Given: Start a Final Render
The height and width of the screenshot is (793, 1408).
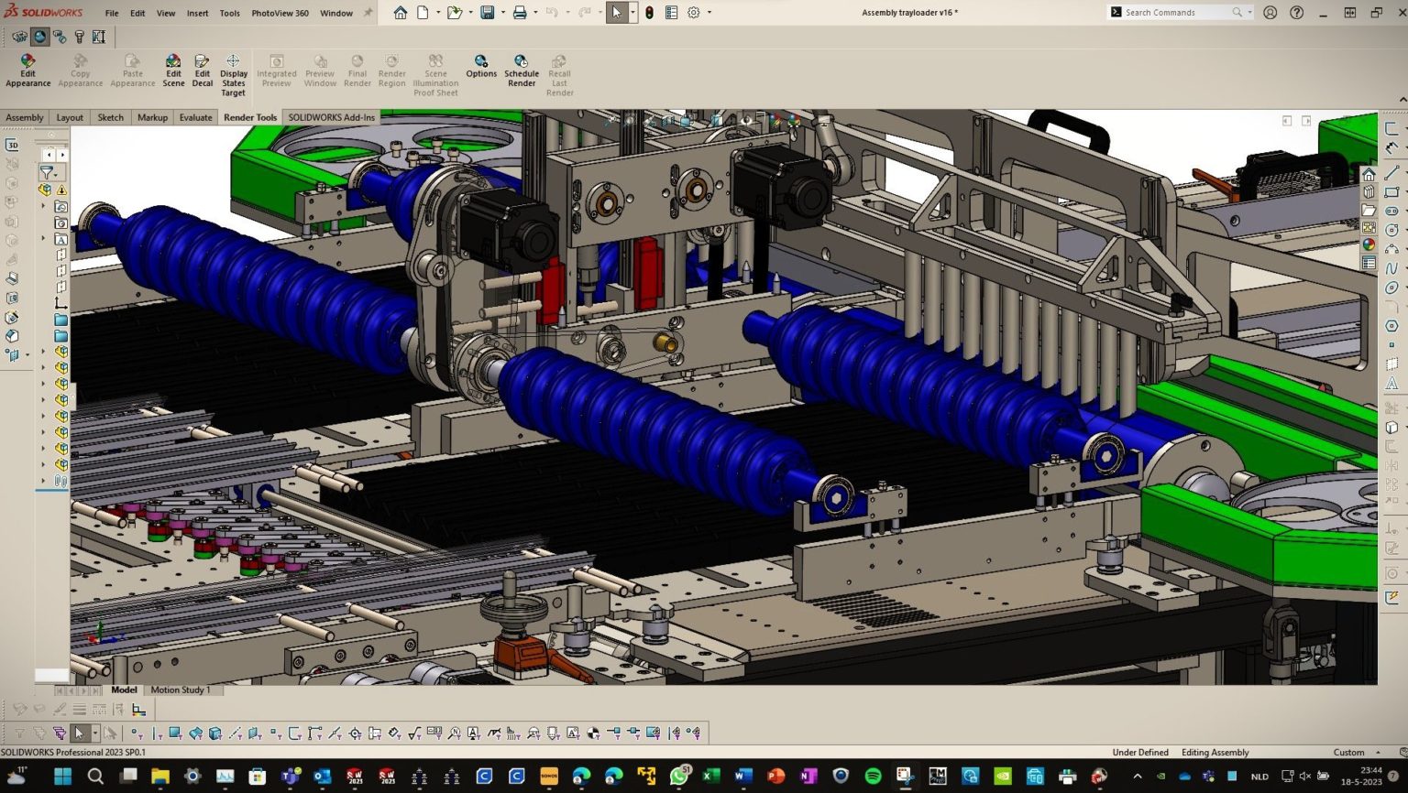Looking at the screenshot, I should [x=357, y=69].
